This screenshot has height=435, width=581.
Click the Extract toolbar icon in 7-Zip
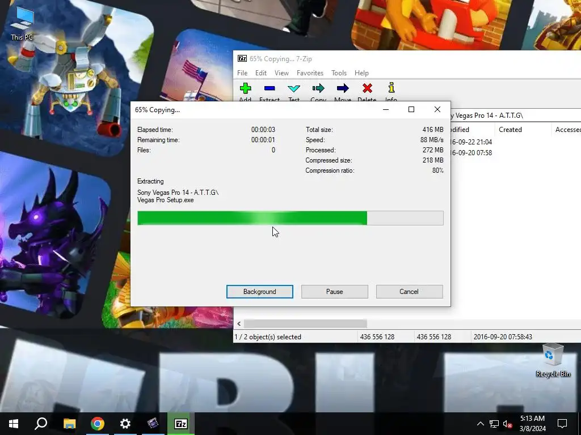[x=270, y=88]
